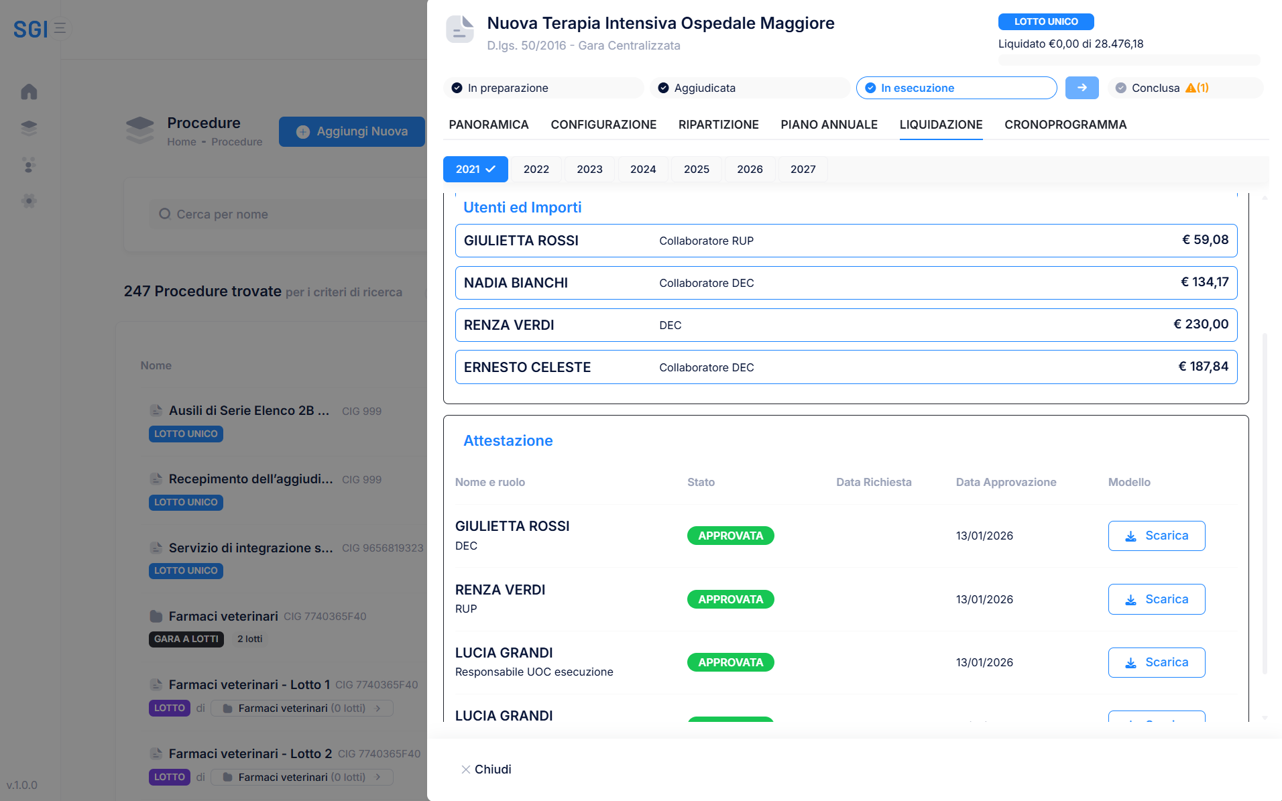Expand the Farmaci veterinari Lotto 1 parent chevron
The height and width of the screenshot is (801, 1282).
pos(378,708)
